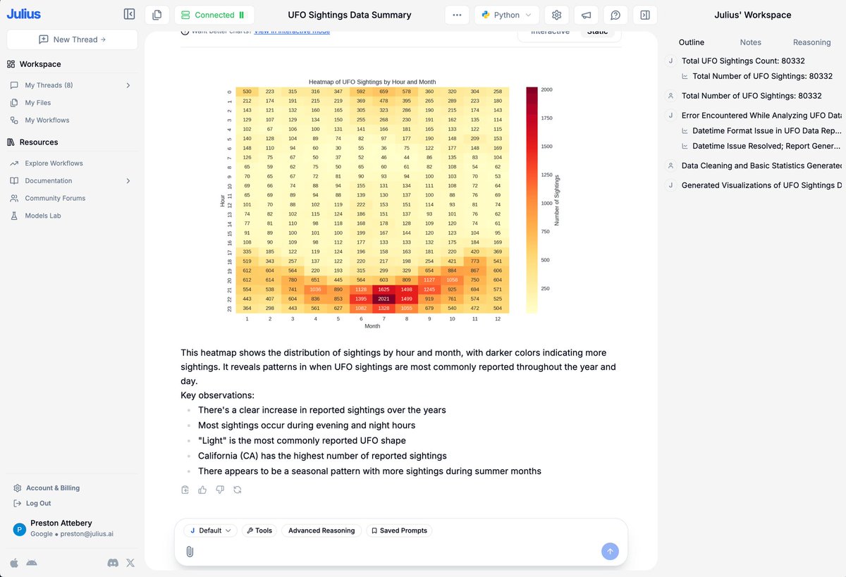Image resolution: width=846 pixels, height=577 pixels.
Task: Click the Community Forums people icon
Action: (x=14, y=198)
